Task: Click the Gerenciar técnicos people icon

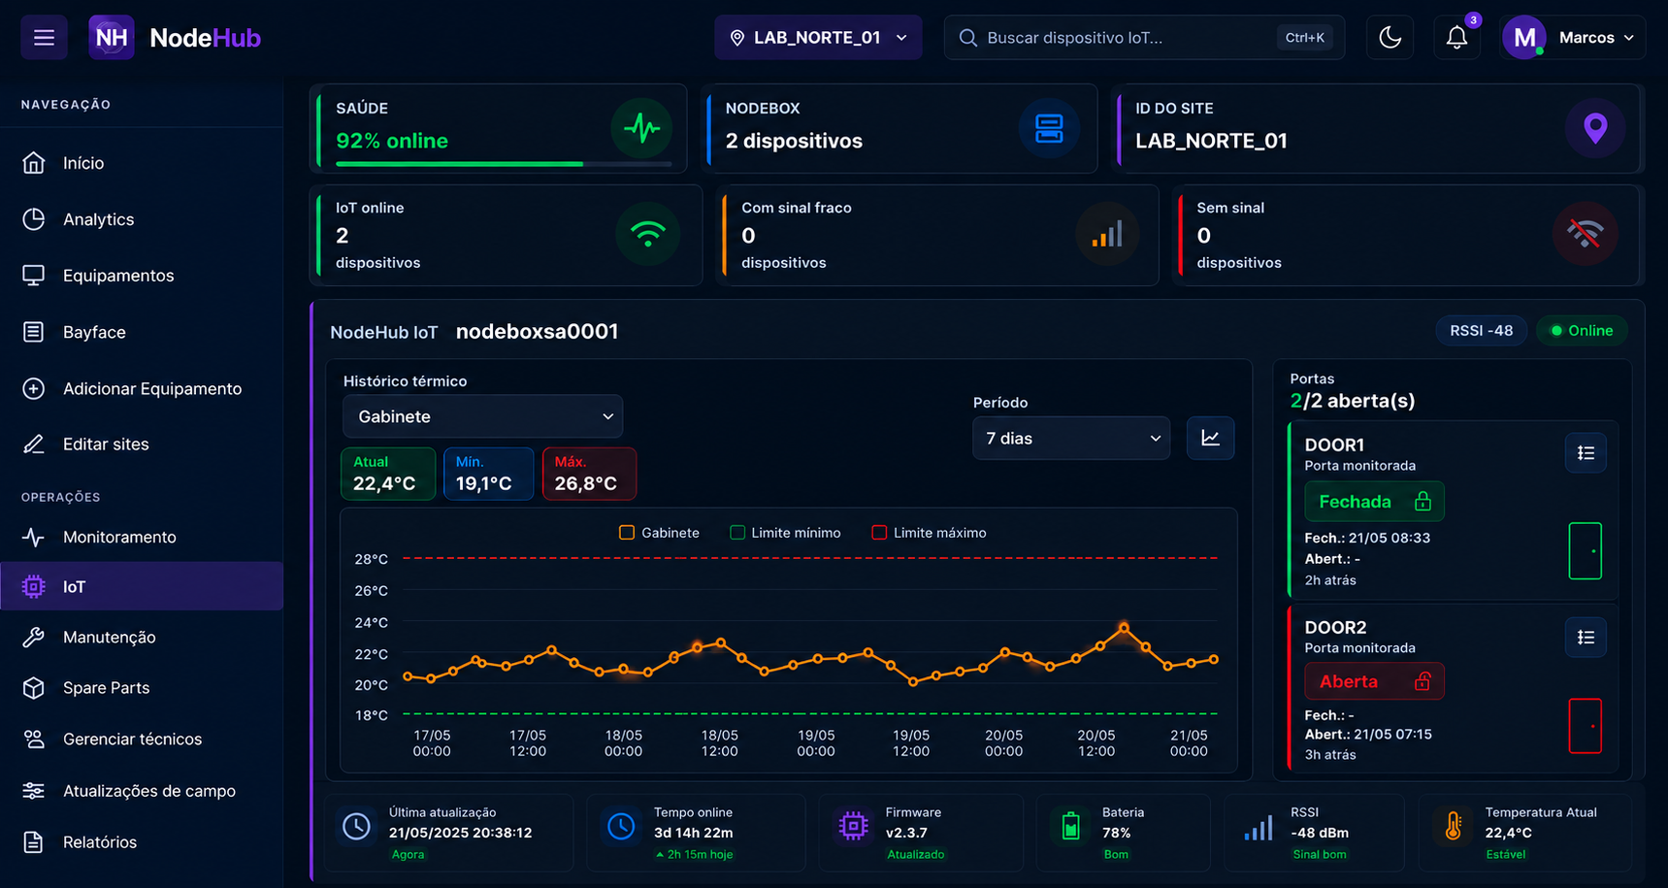Action: pos(33,739)
